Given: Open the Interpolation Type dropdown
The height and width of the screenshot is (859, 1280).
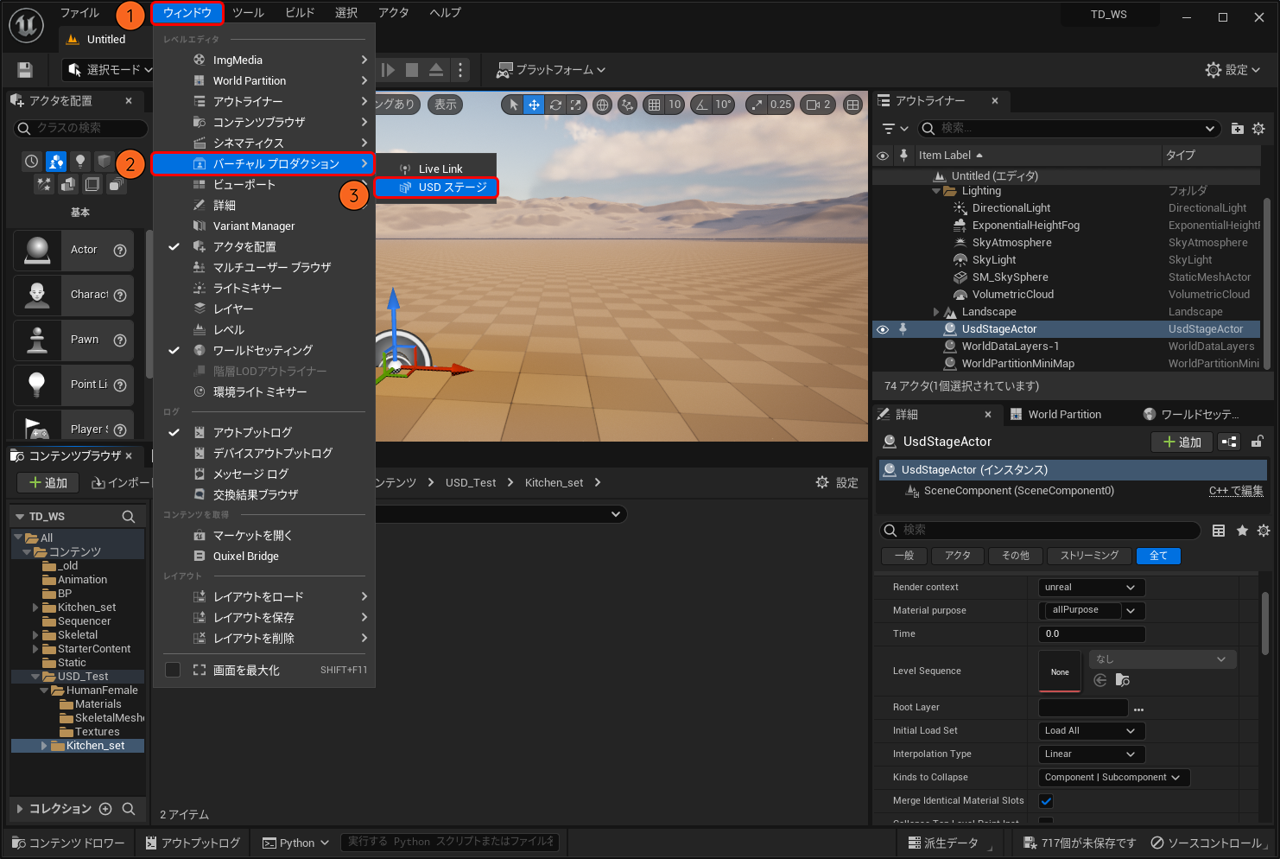Looking at the screenshot, I should click(1091, 754).
